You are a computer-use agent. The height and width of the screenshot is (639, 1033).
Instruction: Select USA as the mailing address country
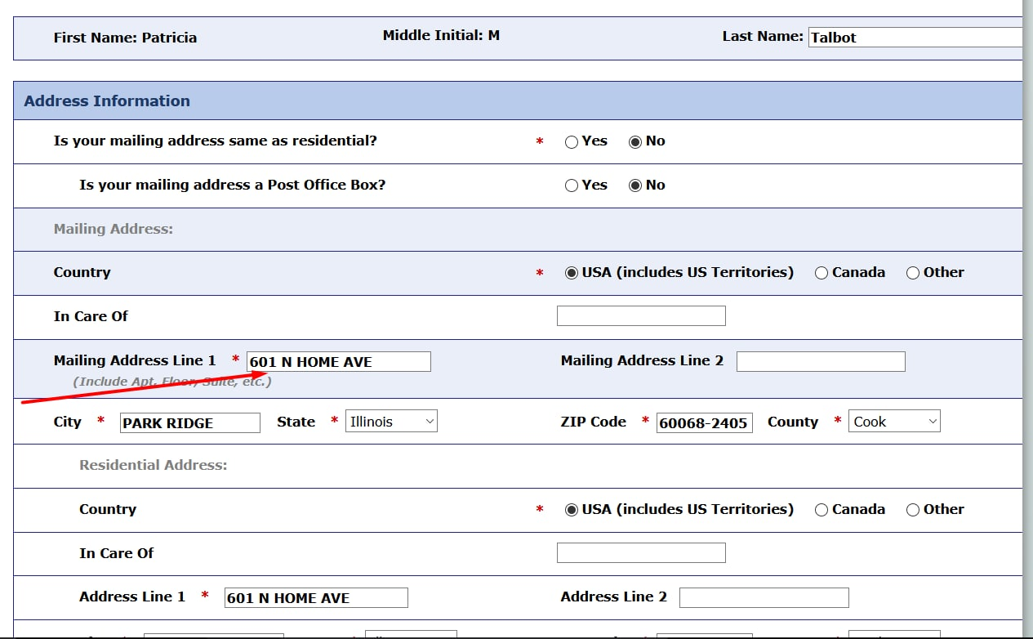tap(572, 273)
